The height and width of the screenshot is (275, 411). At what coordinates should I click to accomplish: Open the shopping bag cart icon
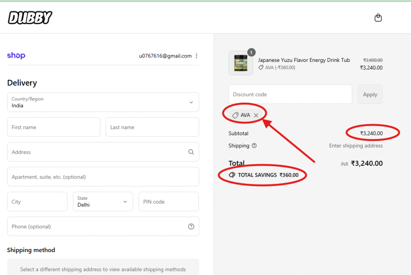click(378, 18)
